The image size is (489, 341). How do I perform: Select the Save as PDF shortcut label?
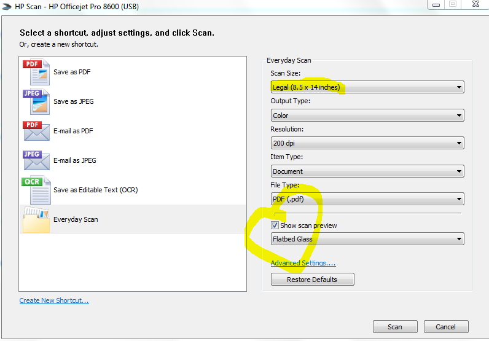(72, 72)
